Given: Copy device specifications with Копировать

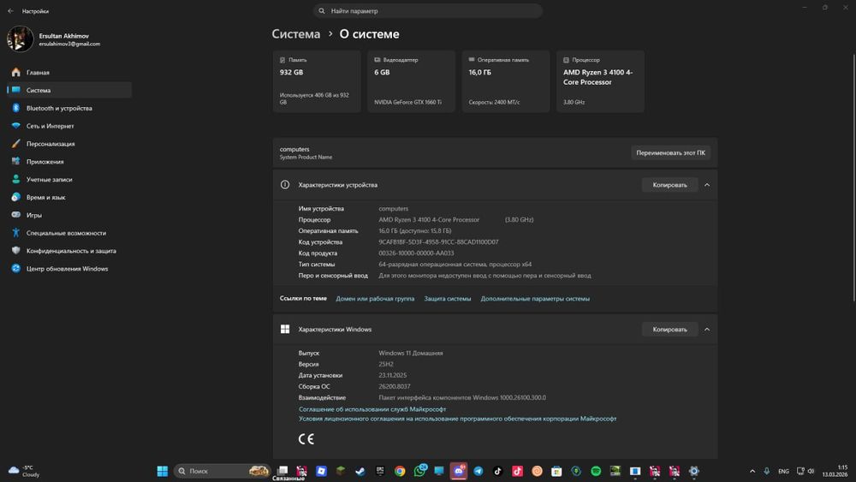Looking at the screenshot, I should point(670,185).
